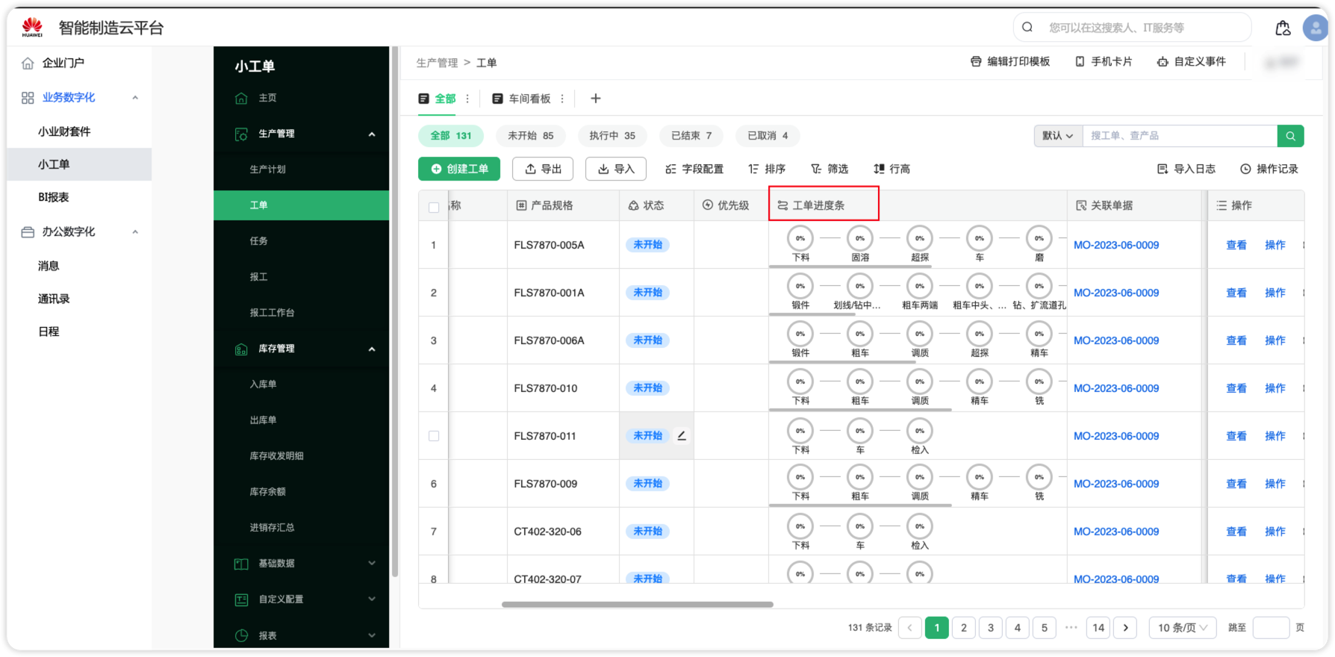
Task: Expand the 基础数据 menu section
Action: tap(372, 564)
